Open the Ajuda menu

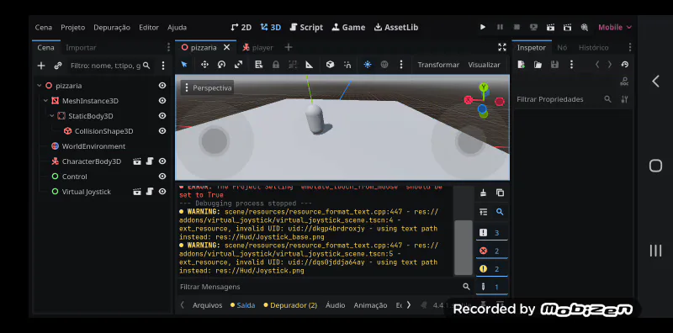177,27
